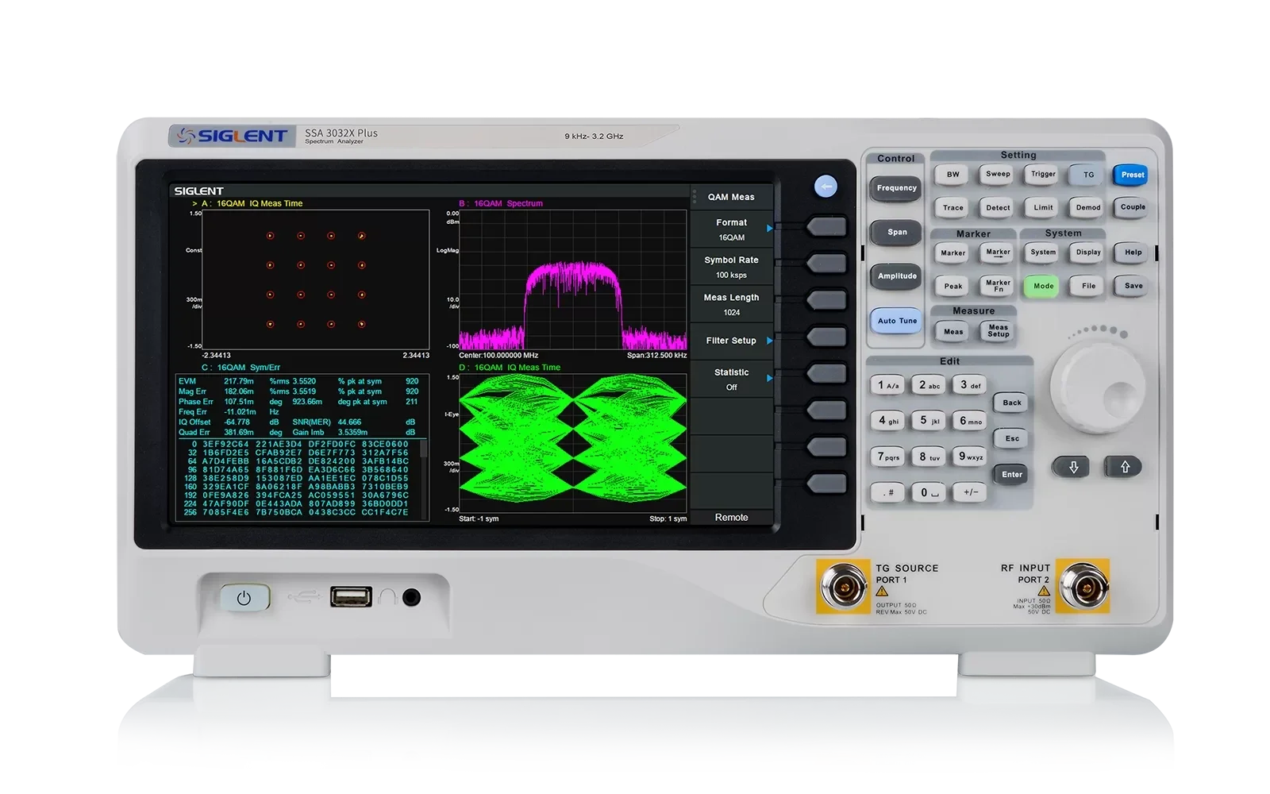Expand the Format 16QAM menu arrow

tap(769, 229)
